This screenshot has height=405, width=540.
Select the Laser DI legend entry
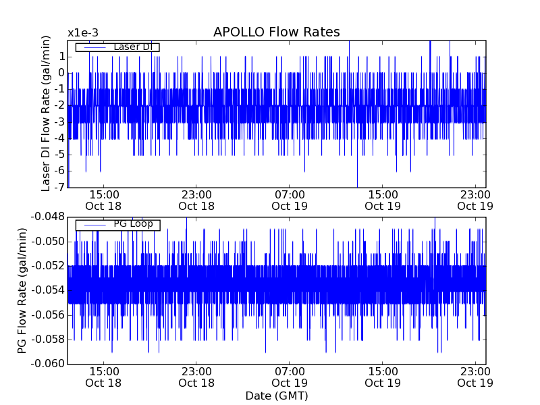click(117, 47)
